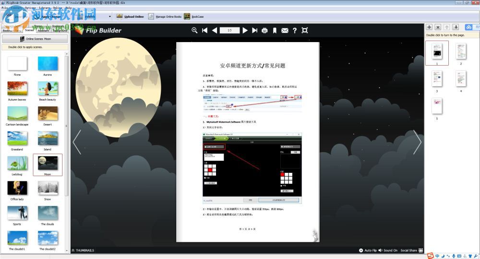This screenshot has width=480, height=259.
Task: Click the blue cloud icon in pages panel
Action: pyautogui.click(x=468, y=27)
